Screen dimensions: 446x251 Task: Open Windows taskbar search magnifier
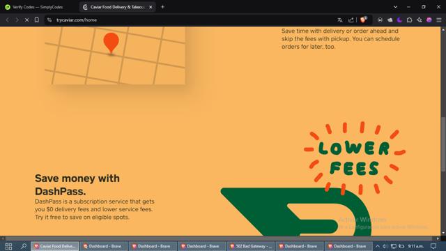point(24,246)
